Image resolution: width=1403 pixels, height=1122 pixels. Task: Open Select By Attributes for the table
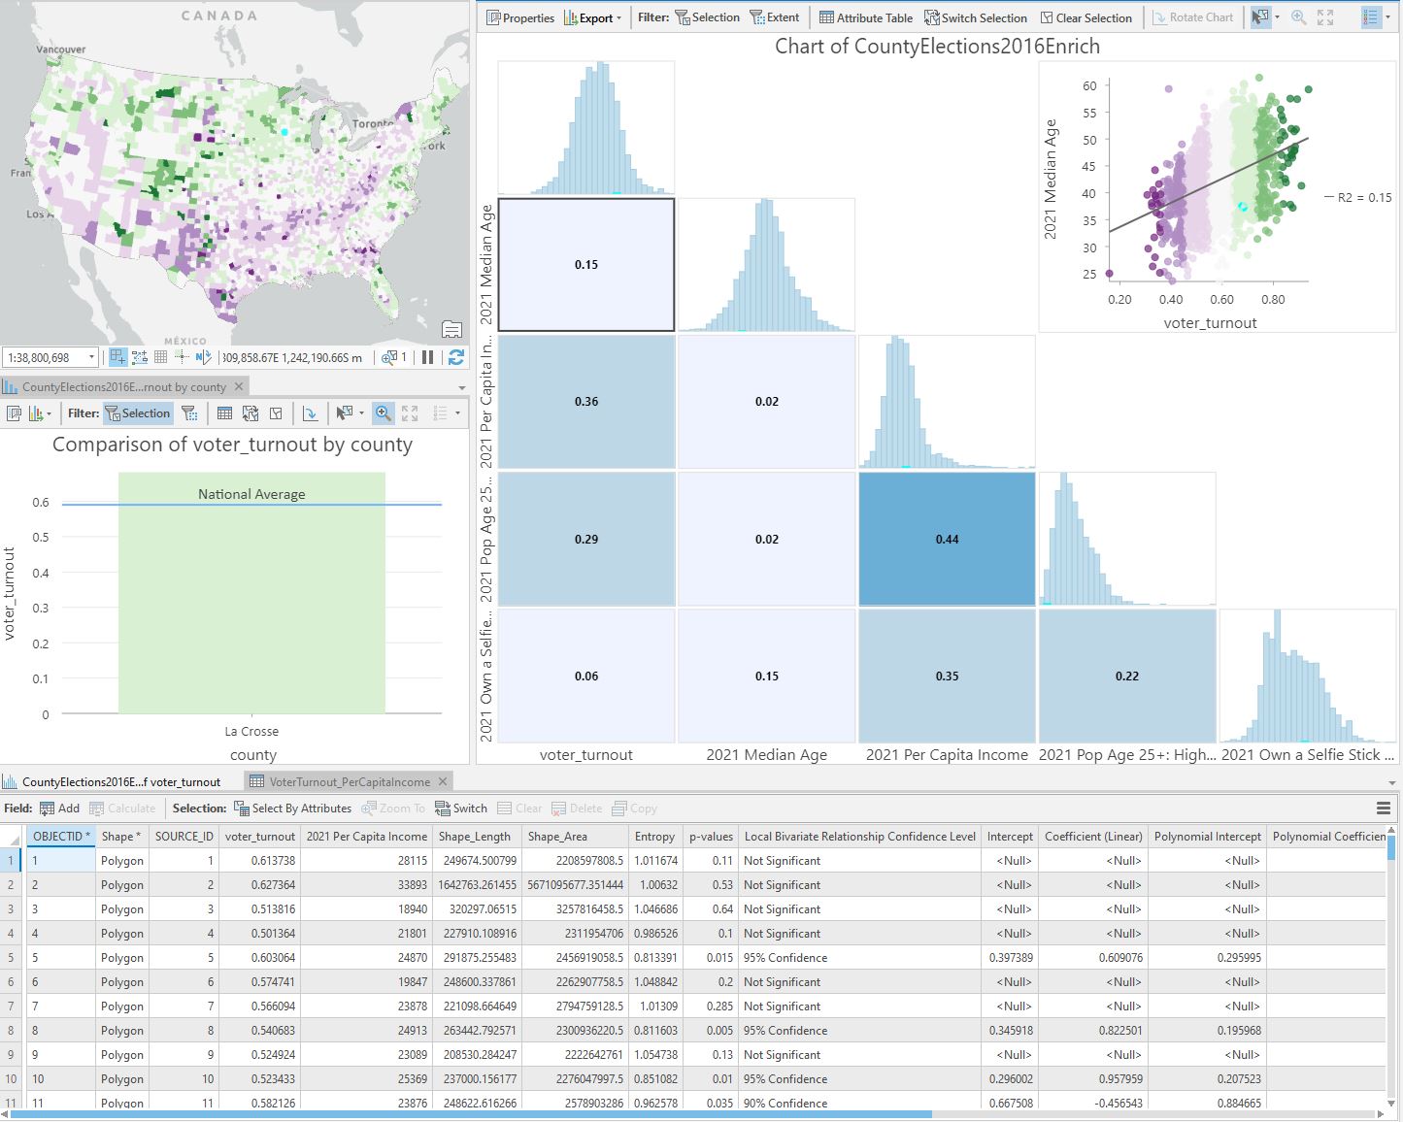294,808
